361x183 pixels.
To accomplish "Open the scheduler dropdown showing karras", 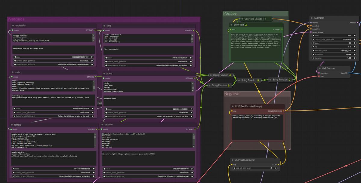I will tap(334, 54).
